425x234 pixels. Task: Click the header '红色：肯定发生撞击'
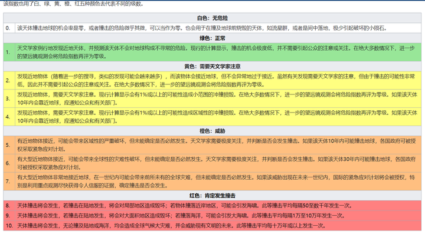coord(212,196)
